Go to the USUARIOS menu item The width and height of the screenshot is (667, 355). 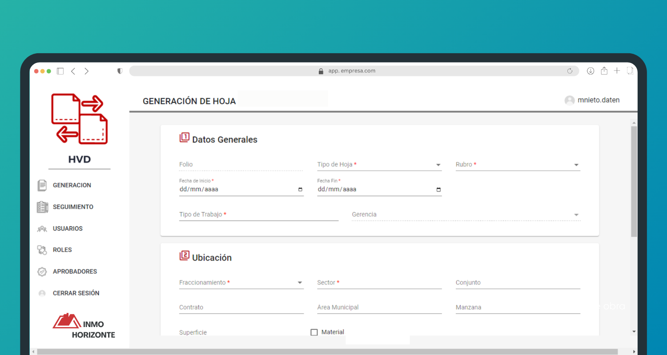68,229
